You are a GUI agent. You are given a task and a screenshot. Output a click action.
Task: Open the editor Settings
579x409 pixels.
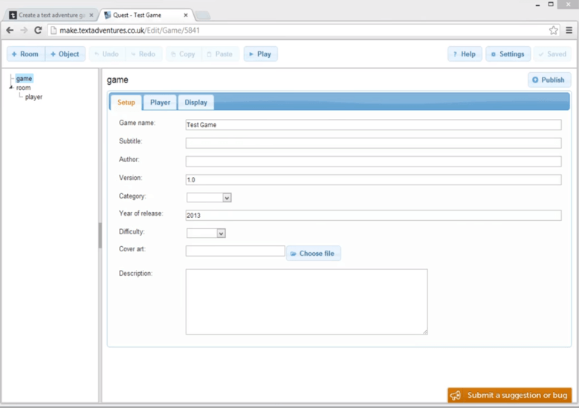pyautogui.click(x=508, y=54)
